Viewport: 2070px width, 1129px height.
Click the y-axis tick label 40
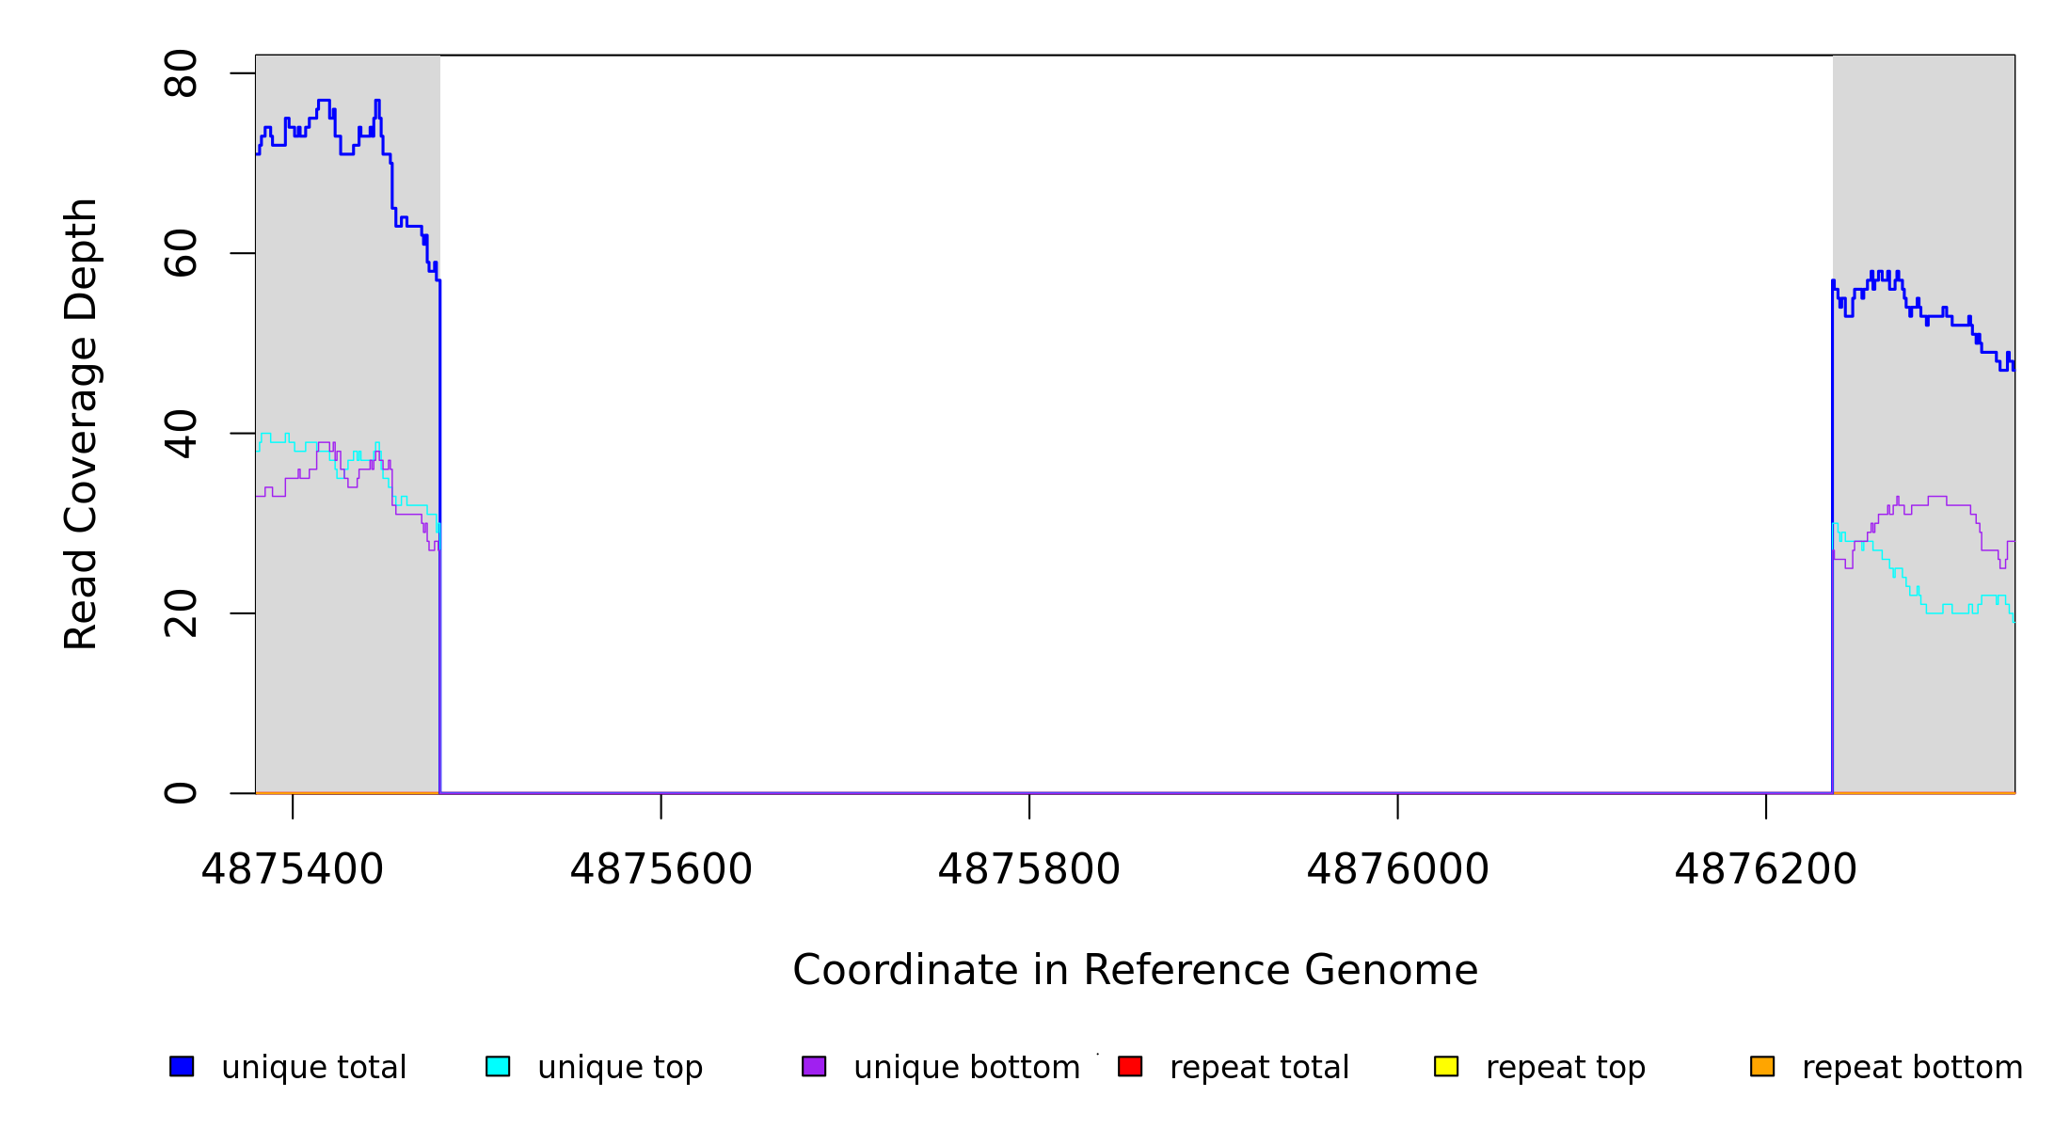[x=181, y=434]
